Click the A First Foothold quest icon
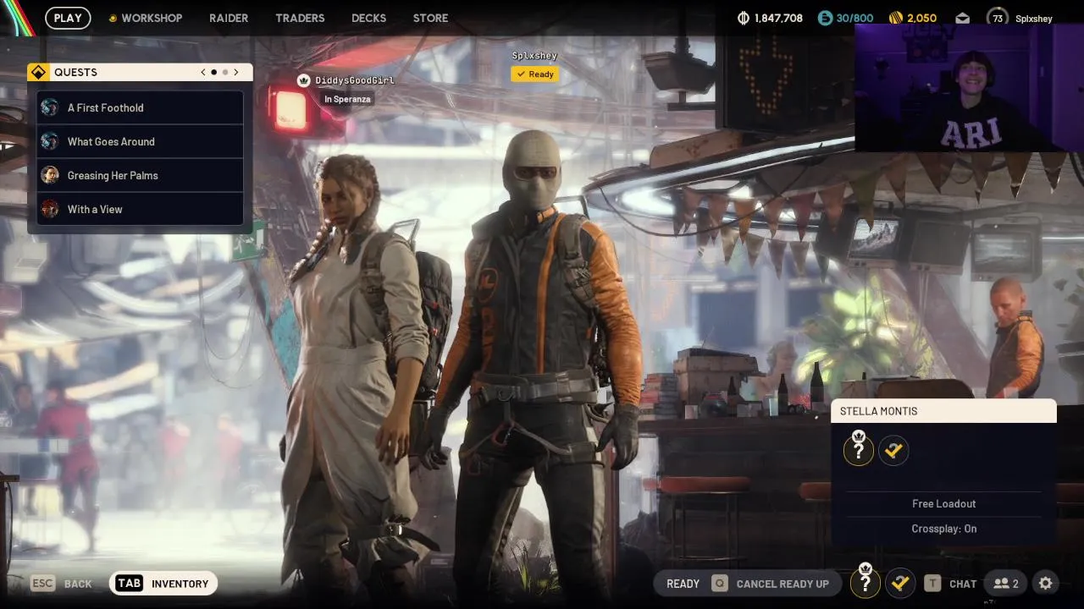Image resolution: width=1084 pixels, height=609 pixels. [50, 107]
